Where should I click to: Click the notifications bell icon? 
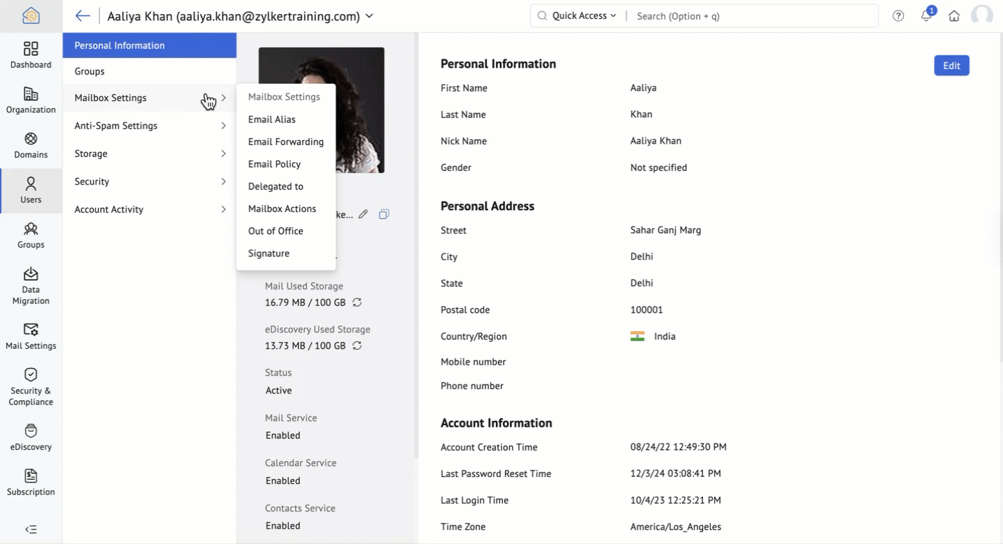coord(926,16)
